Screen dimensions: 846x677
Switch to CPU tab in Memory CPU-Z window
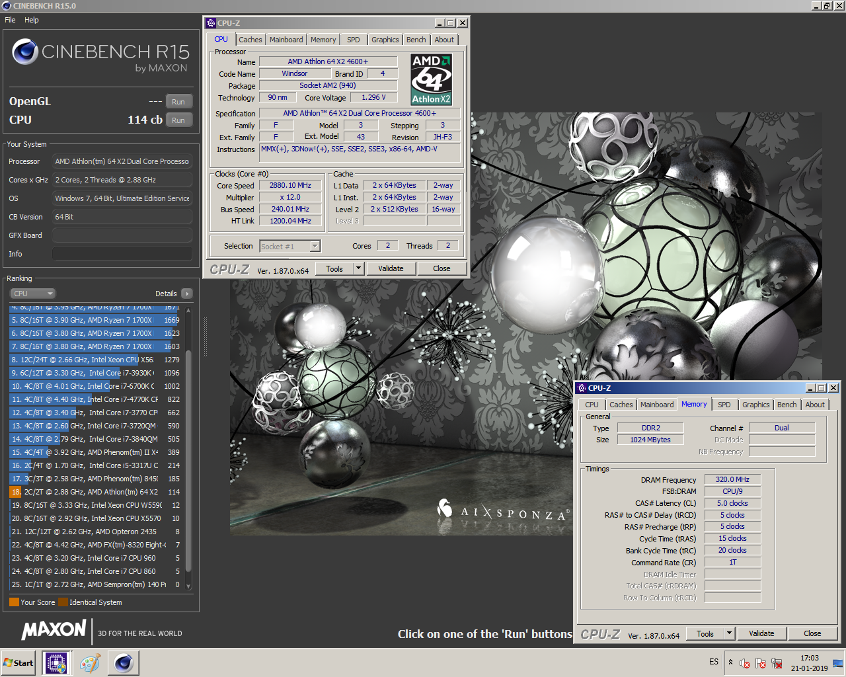click(x=592, y=405)
